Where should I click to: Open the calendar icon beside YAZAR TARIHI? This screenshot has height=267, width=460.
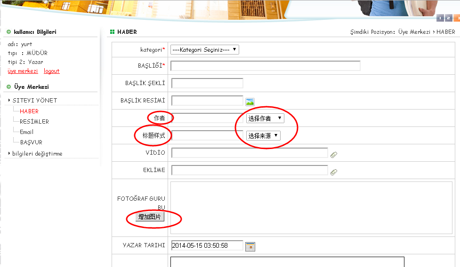[250, 246]
